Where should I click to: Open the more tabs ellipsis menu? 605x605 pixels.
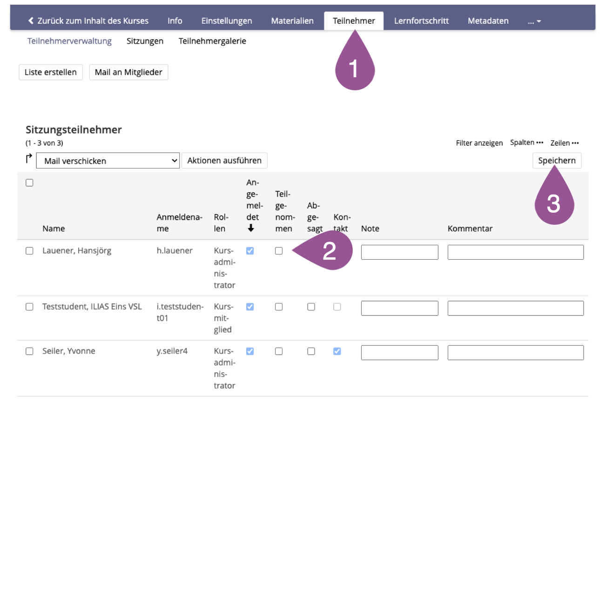(534, 21)
